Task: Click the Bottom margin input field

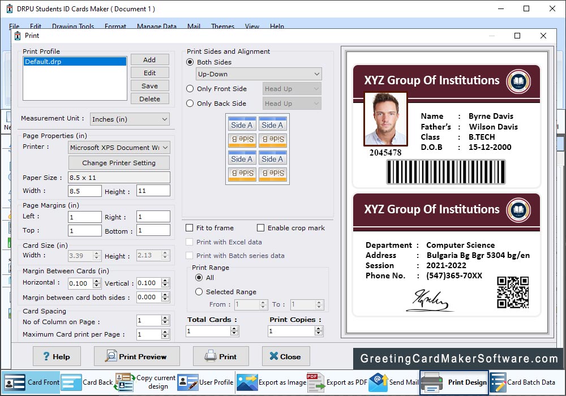Action: [153, 230]
